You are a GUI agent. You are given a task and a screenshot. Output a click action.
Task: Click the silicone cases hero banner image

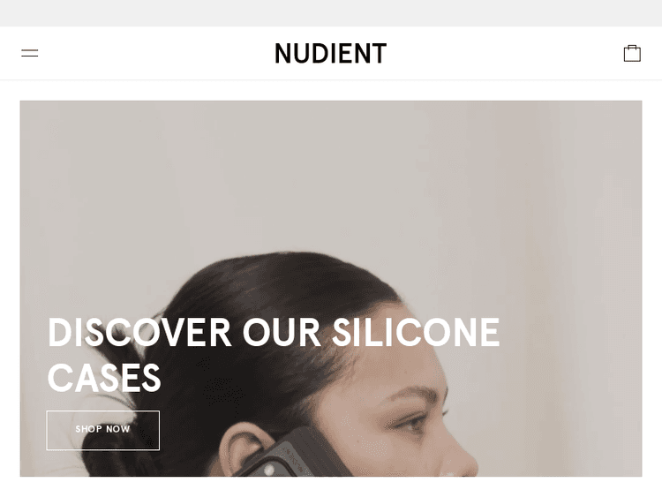(x=331, y=289)
